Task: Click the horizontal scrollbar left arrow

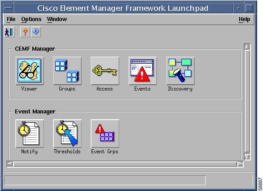Action: 10,164
